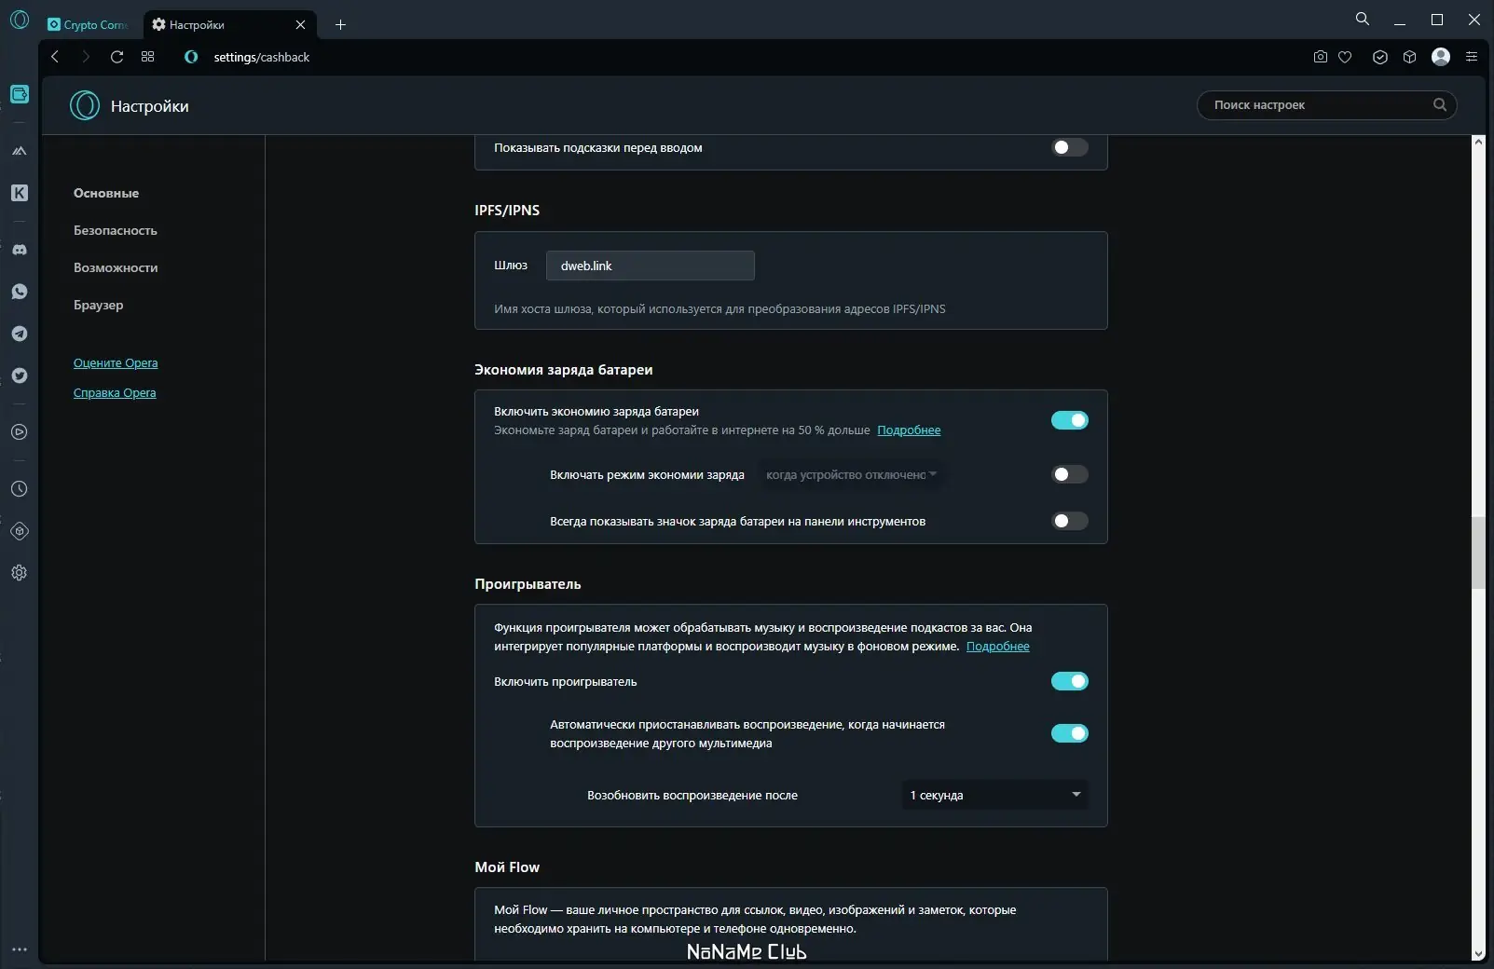This screenshot has height=969, width=1494.
Task: Toggle automatic playback pause switch
Action: point(1070,733)
